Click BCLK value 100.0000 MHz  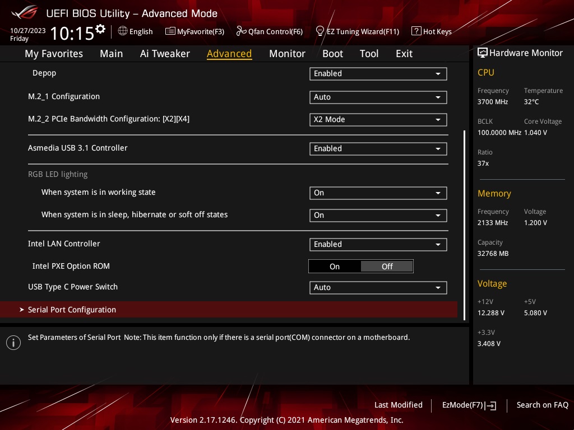(499, 133)
